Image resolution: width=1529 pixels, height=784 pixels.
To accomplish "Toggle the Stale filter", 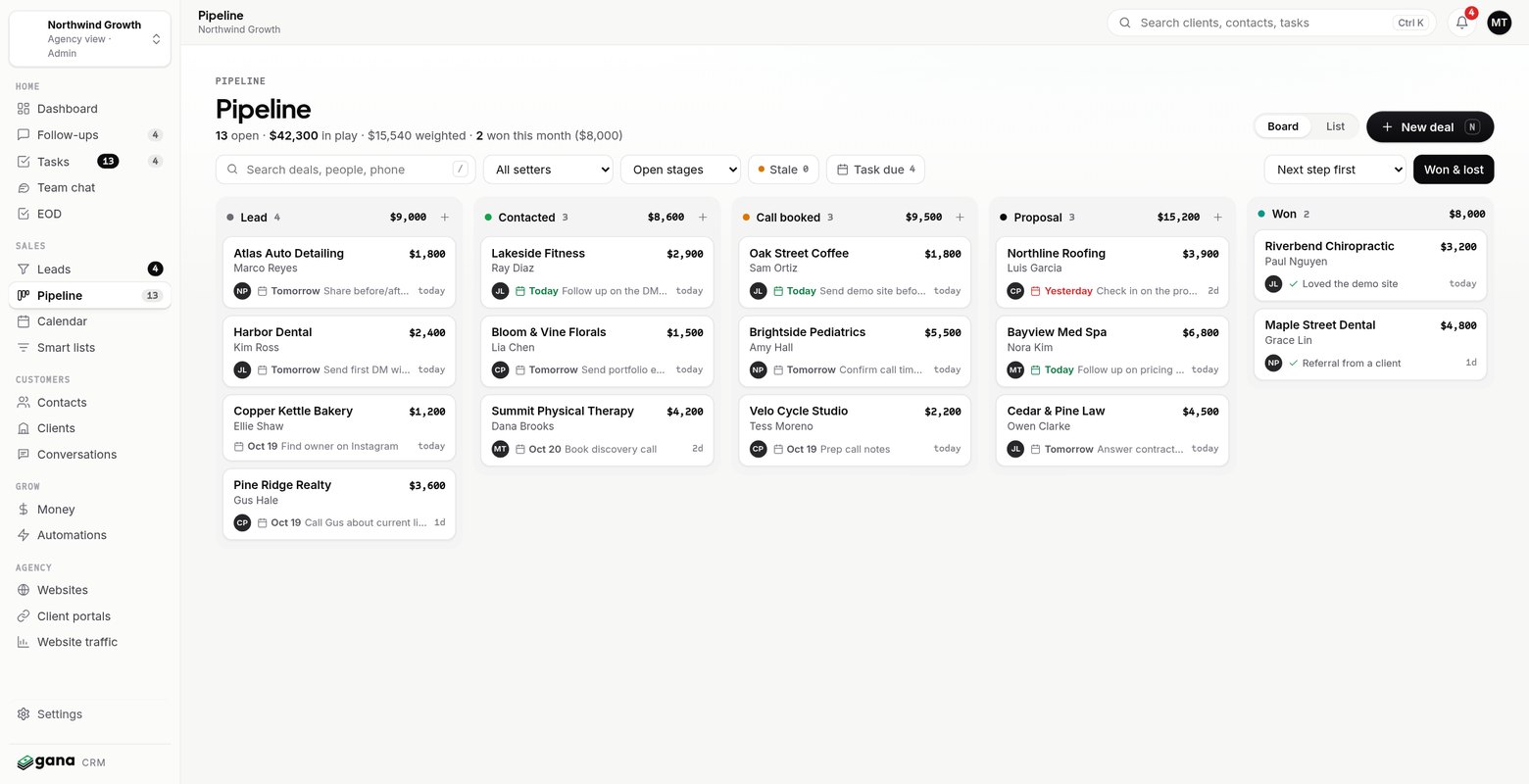I will click(x=783, y=170).
